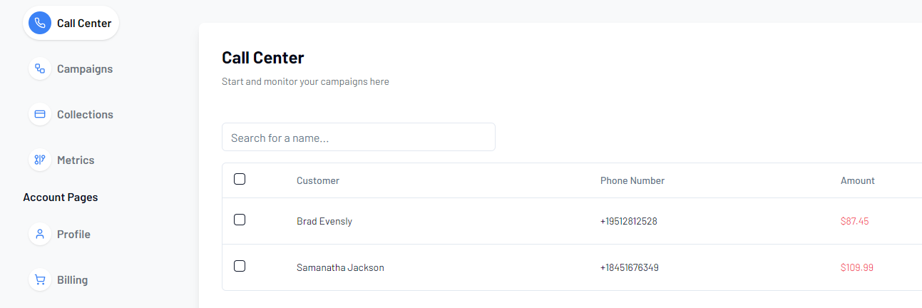The image size is (922, 308).
Task: Click the Campaigns sidebar icon
Action: click(x=40, y=69)
